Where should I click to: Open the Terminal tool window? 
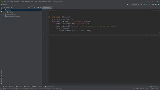click(27, 87)
